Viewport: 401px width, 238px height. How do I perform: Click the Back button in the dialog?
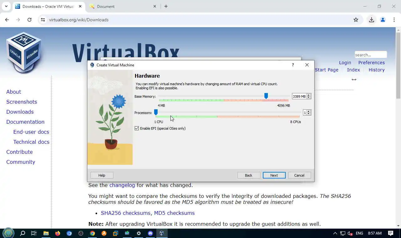tap(248, 175)
